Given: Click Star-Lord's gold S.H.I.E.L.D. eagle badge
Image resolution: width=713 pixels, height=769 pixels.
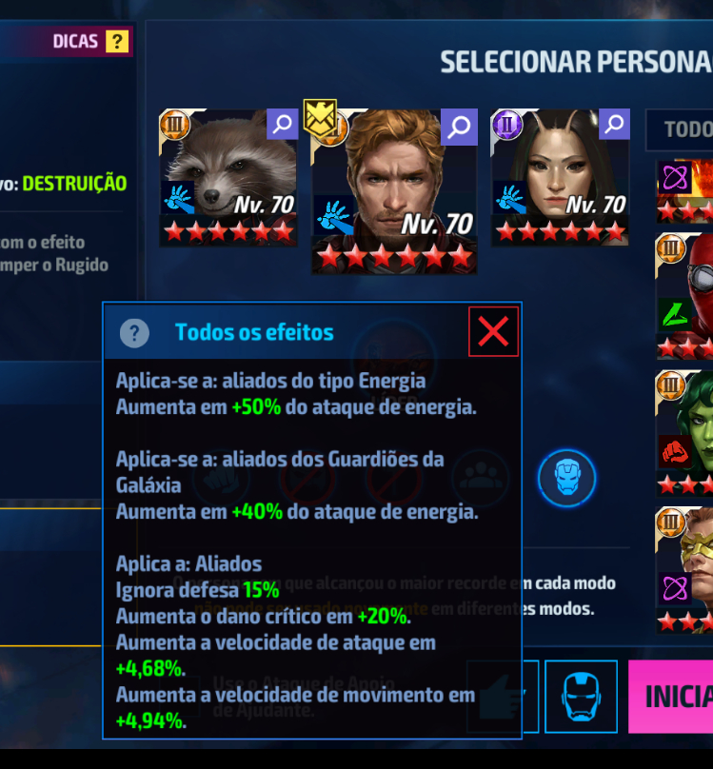Looking at the screenshot, I should [x=320, y=118].
